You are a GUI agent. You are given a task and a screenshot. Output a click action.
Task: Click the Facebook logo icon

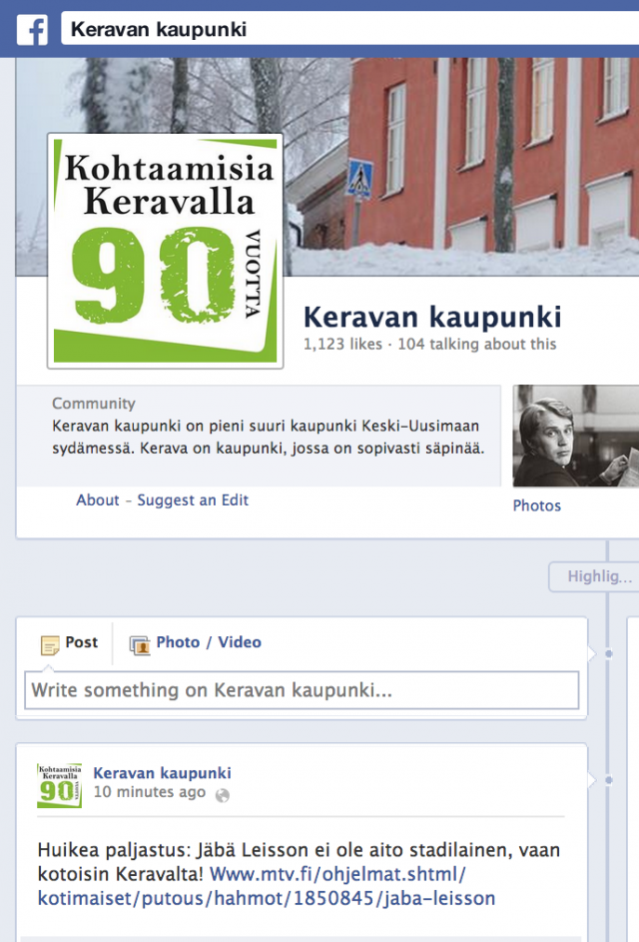pos(32,29)
